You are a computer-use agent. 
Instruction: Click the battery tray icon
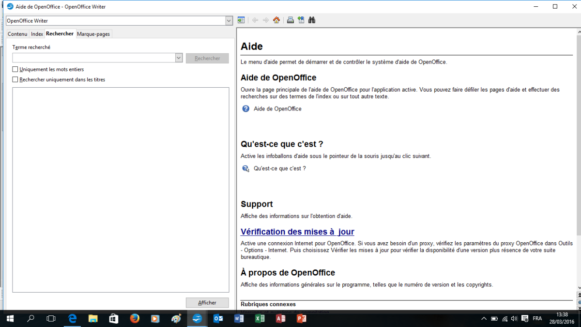(494, 319)
